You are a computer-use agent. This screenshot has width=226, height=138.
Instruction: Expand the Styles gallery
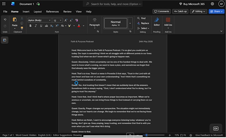pos(130,23)
